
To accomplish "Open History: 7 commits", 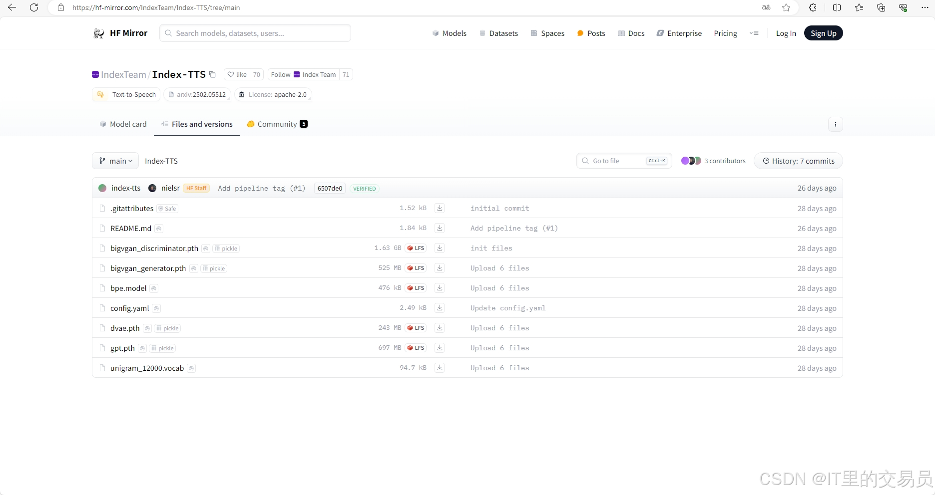I will point(798,161).
